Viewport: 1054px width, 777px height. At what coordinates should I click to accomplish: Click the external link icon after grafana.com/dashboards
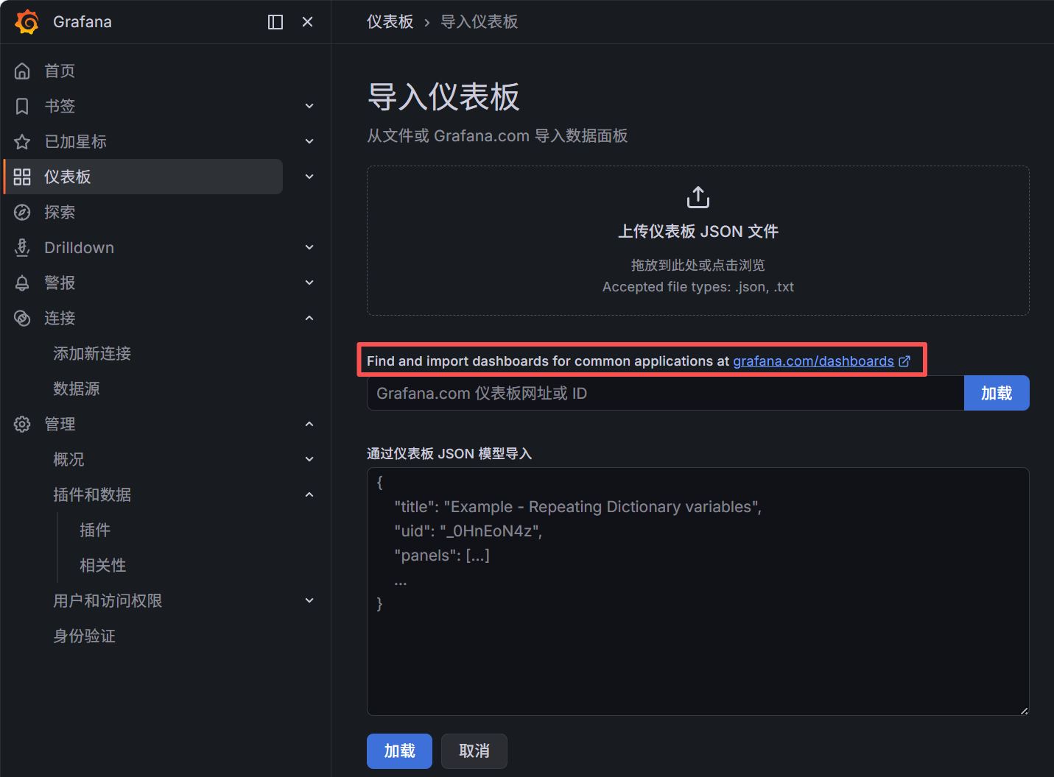(904, 361)
